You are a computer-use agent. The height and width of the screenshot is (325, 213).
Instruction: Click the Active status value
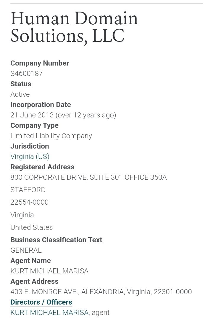(20, 94)
